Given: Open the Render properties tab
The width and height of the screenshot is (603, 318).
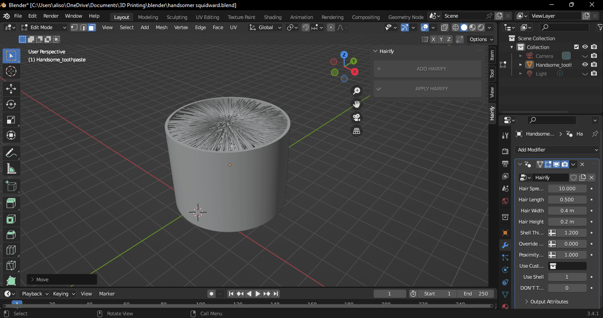Looking at the screenshot, I should 505,151.
